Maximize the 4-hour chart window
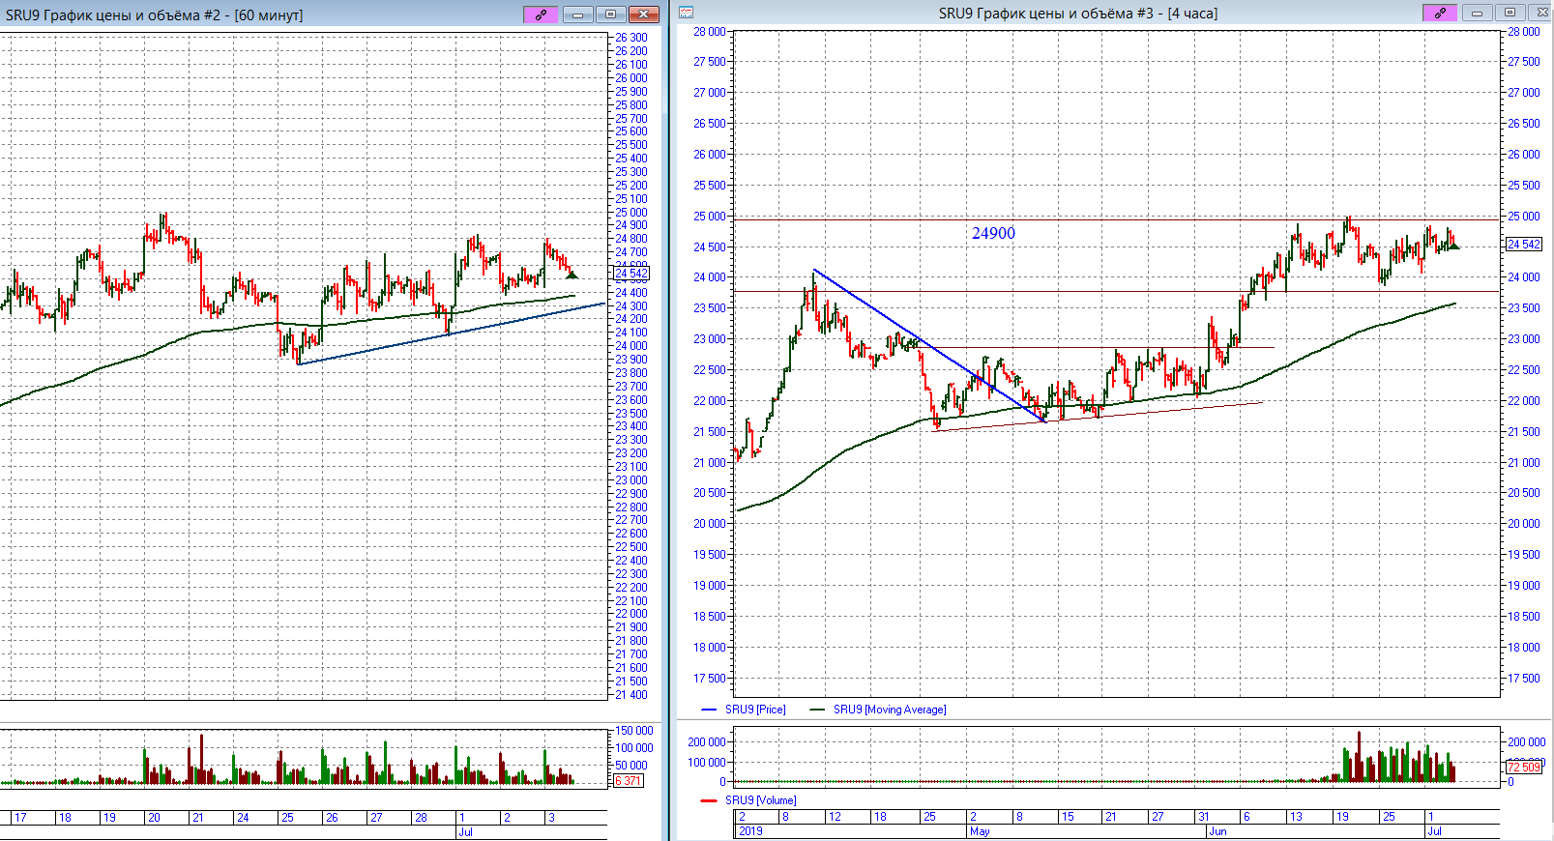The height and width of the screenshot is (841, 1554). 1509,13
